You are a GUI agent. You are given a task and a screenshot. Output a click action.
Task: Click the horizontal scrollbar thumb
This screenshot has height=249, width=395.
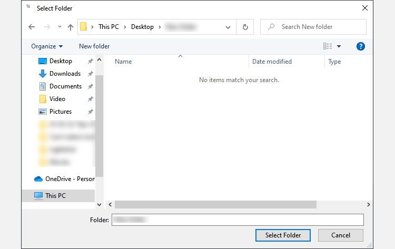[x=215, y=204]
